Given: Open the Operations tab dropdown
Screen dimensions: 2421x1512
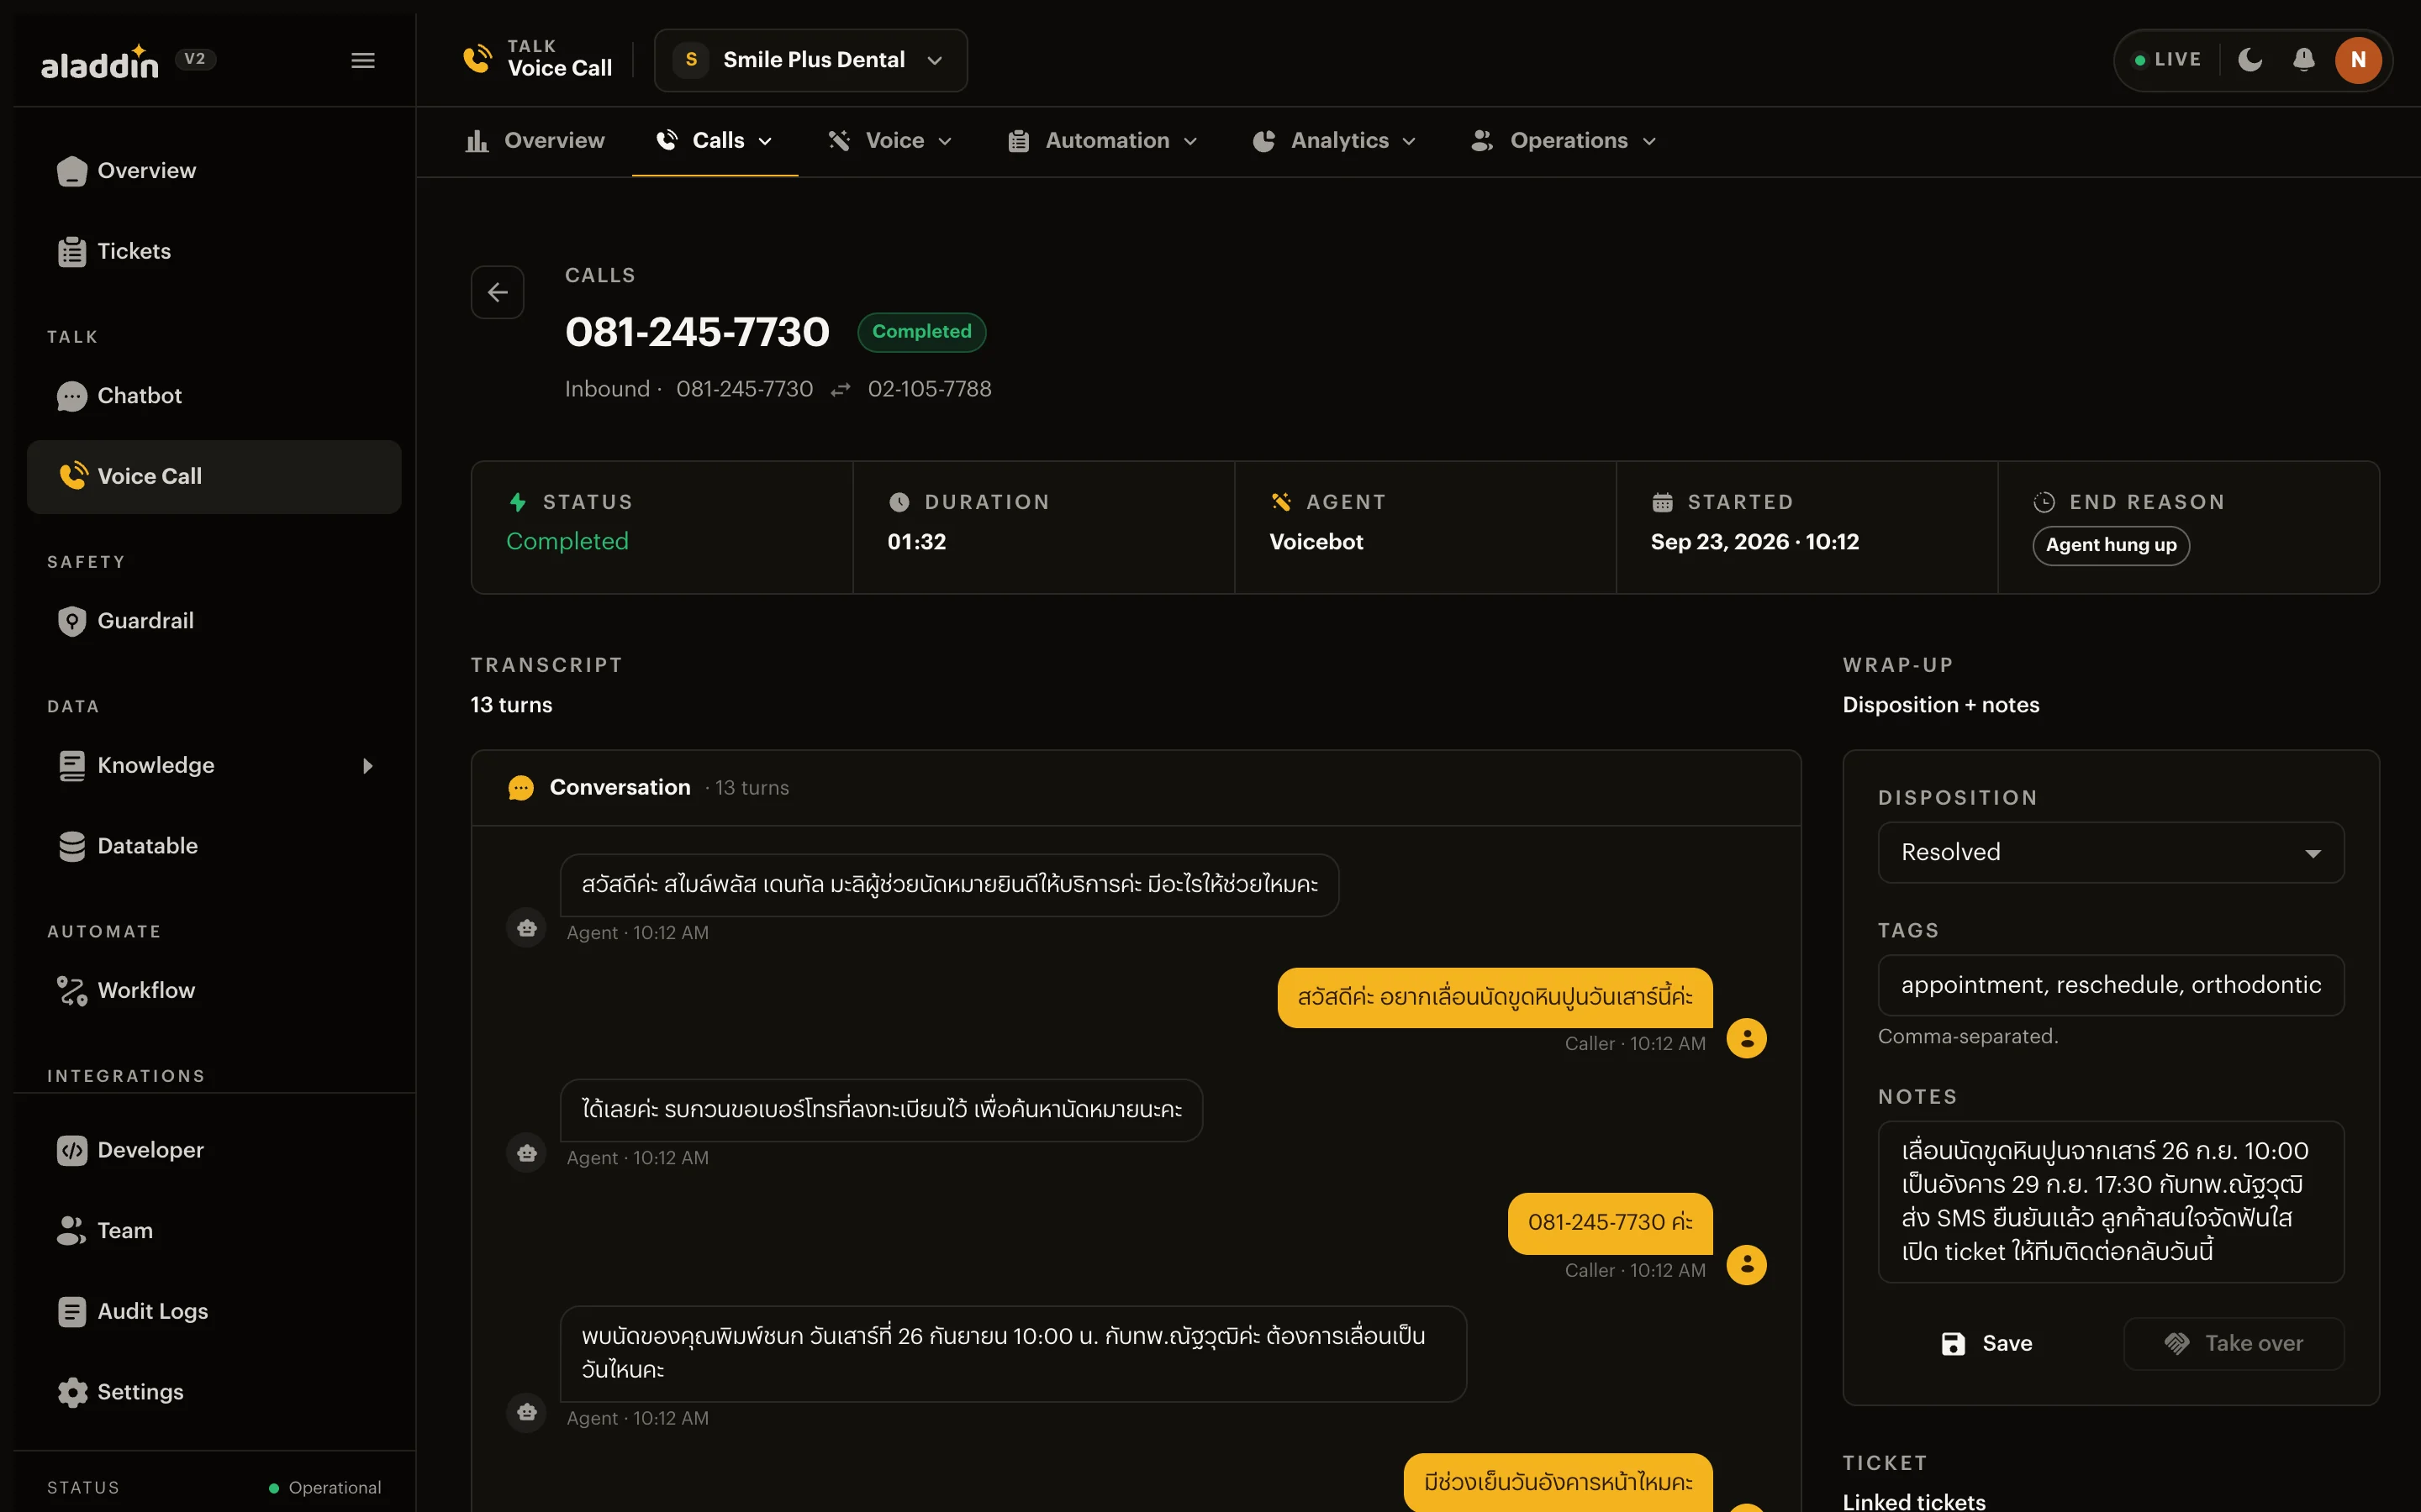Looking at the screenshot, I should pyautogui.click(x=1564, y=141).
